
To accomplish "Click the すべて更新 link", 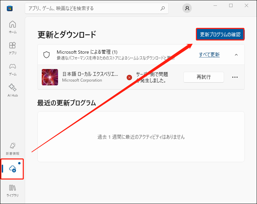I will [209, 55].
